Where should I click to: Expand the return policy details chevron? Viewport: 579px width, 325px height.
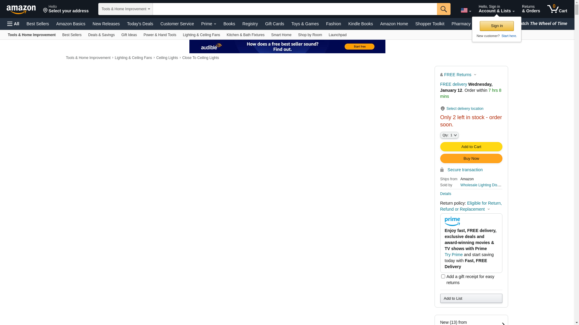coord(489,209)
